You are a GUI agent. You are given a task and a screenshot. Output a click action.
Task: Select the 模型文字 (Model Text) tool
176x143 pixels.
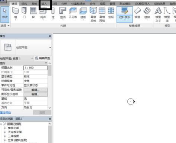coord(158,14)
